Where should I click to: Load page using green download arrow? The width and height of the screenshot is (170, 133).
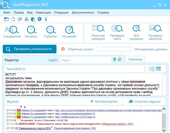[115, 59]
